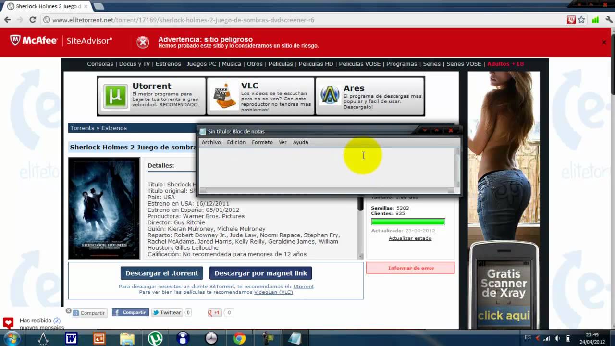This screenshot has width=615, height=346.
Task: Click the red warning X icon in SiteAdvisor bar
Action: pos(143,42)
